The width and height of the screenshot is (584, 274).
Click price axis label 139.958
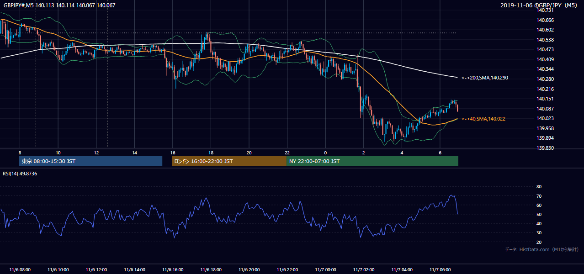546,128
